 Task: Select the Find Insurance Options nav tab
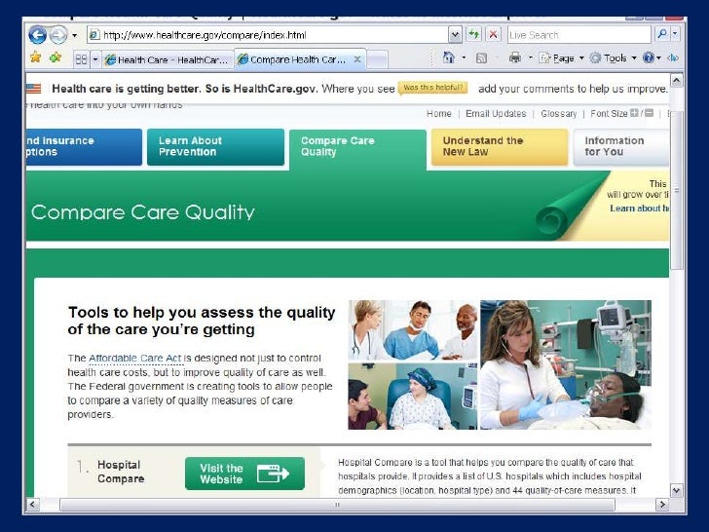pos(84,146)
